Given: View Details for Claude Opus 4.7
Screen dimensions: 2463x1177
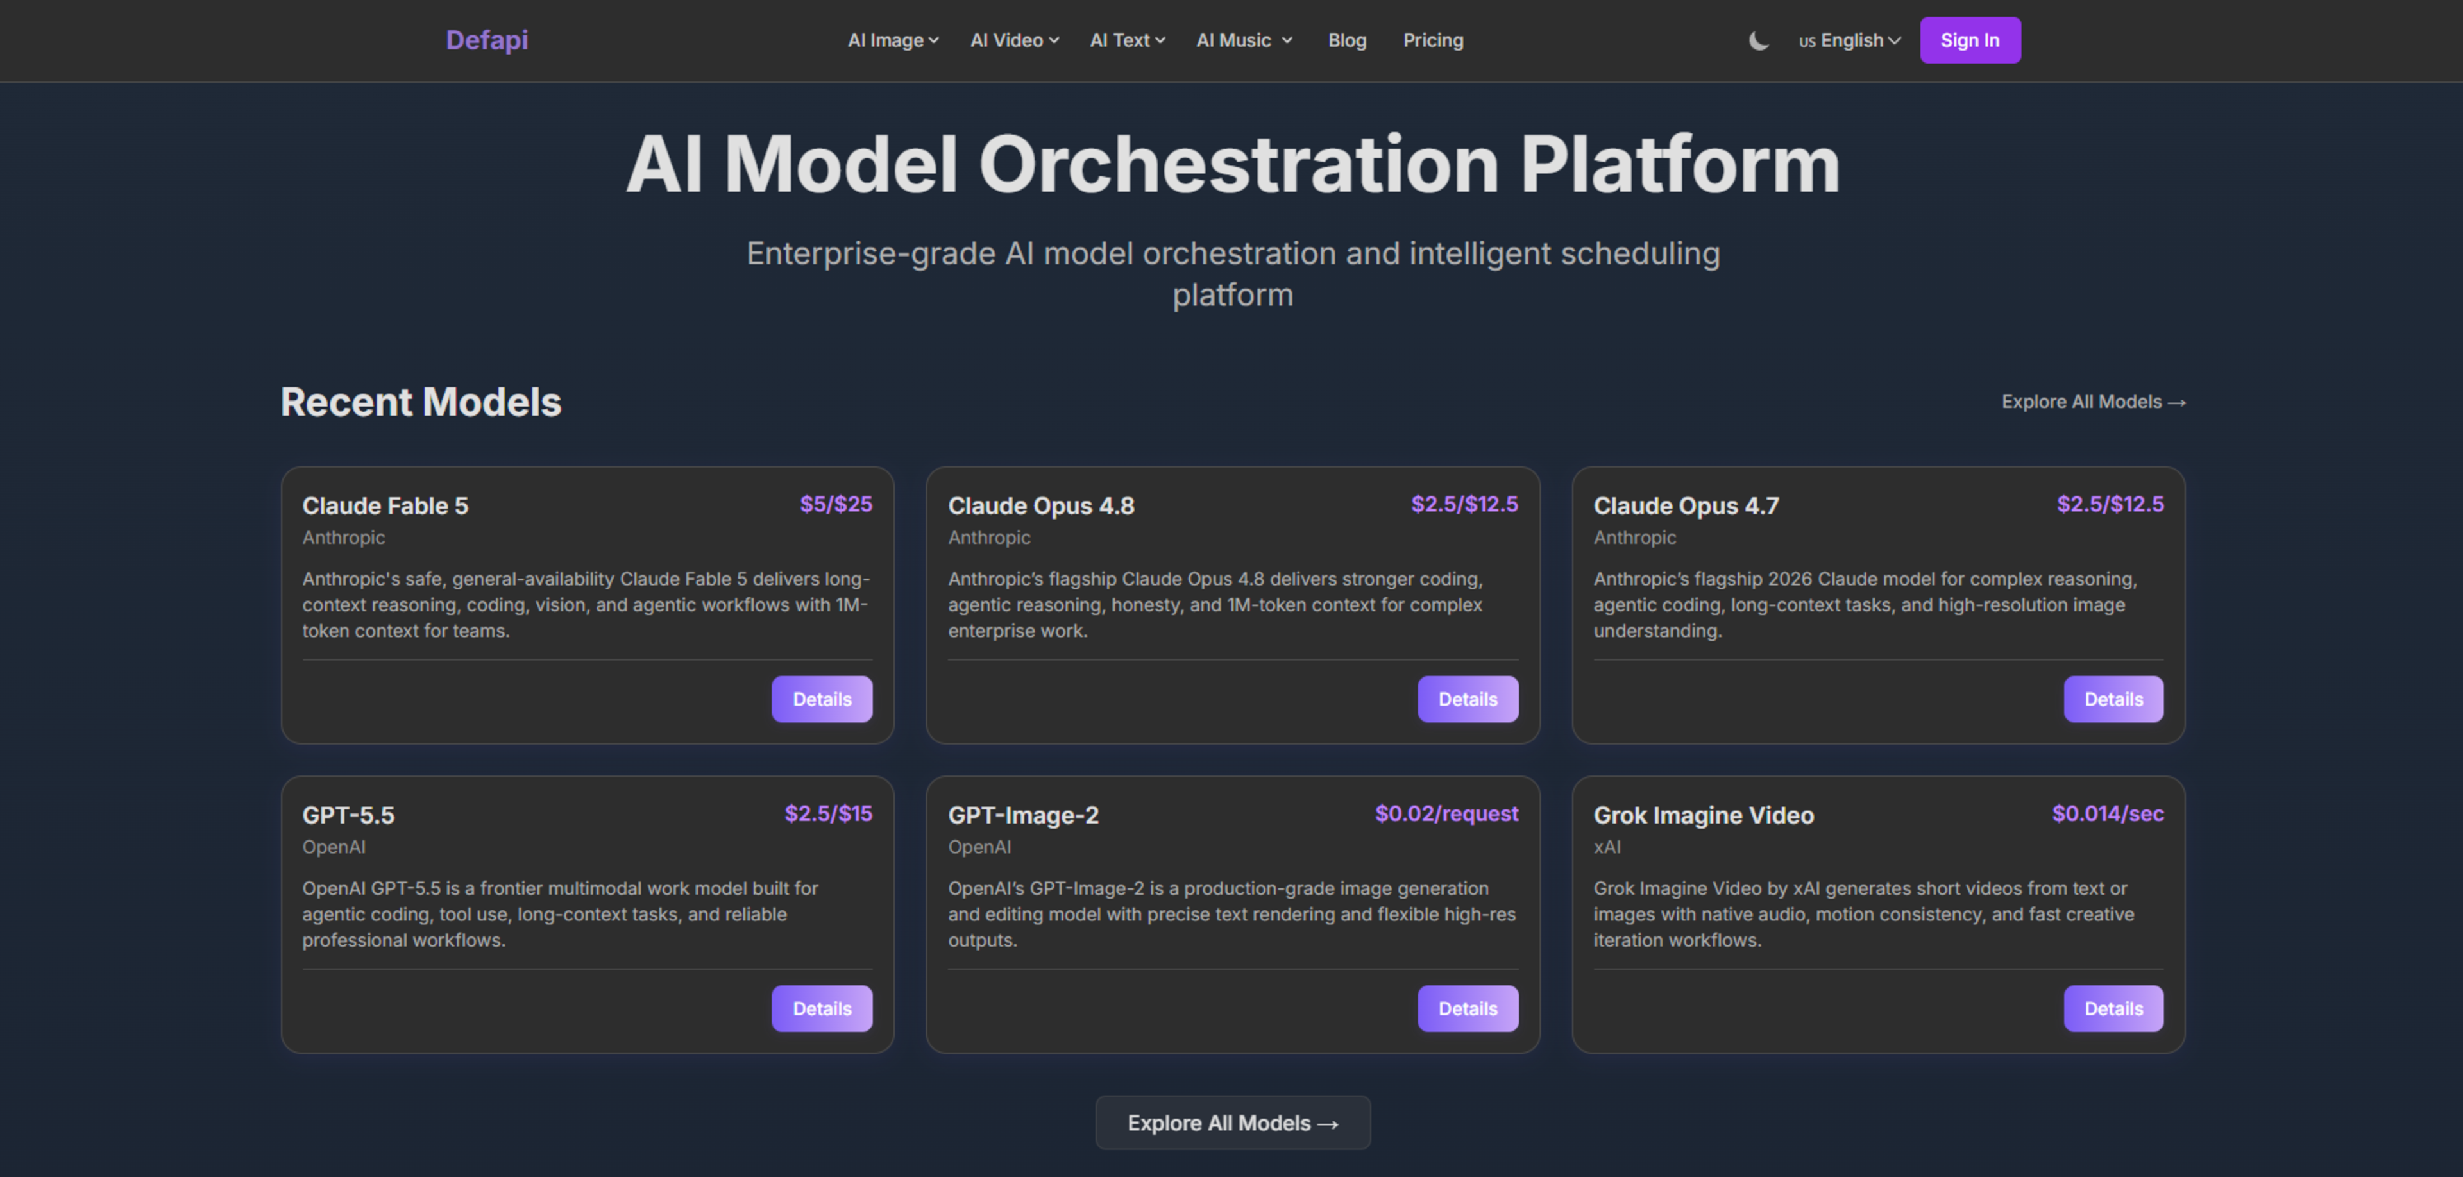Looking at the screenshot, I should (x=2113, y=699).
